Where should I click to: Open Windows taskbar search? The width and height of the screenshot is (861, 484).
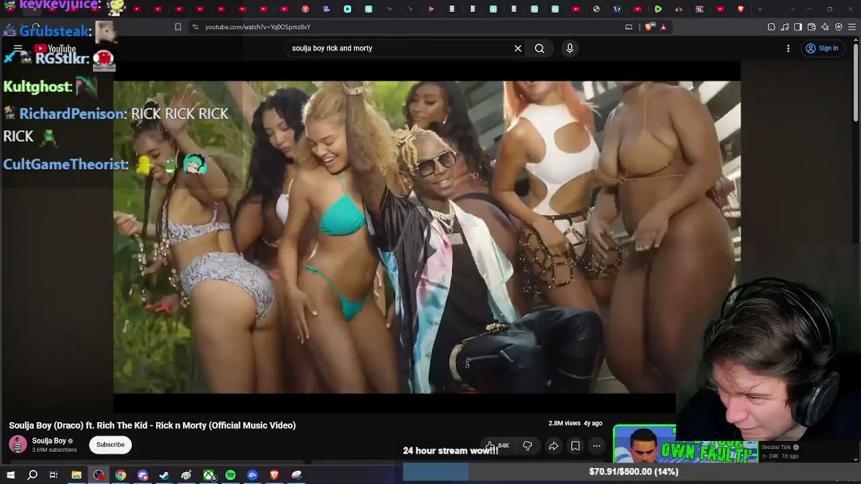tap(32, 475)
